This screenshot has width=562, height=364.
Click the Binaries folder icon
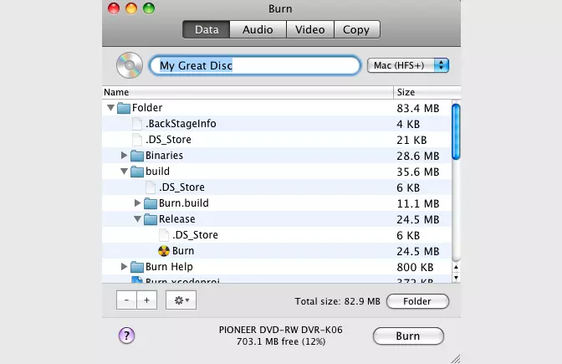click(x=137, y=156)
